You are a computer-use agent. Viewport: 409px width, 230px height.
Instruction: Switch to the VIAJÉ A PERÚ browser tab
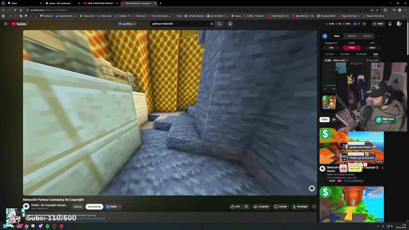(x=100, y=3)
